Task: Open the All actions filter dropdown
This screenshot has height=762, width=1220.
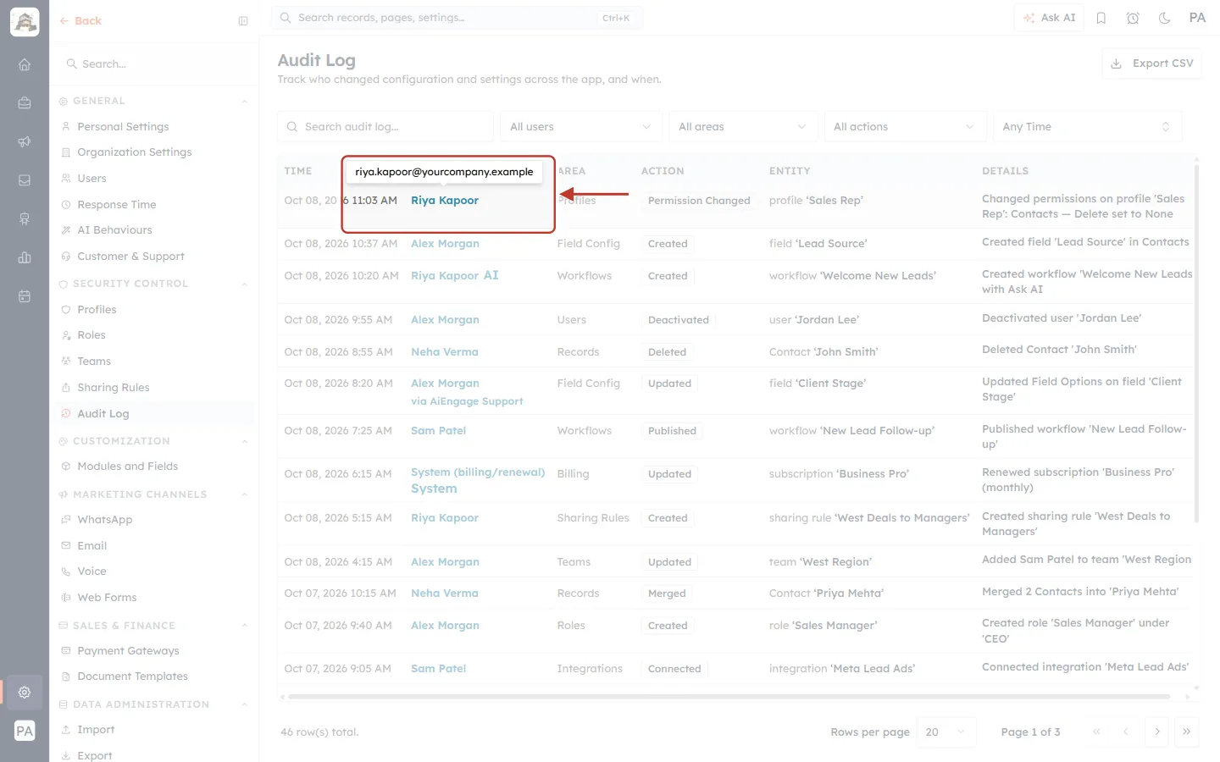Action: coord(905,127)
